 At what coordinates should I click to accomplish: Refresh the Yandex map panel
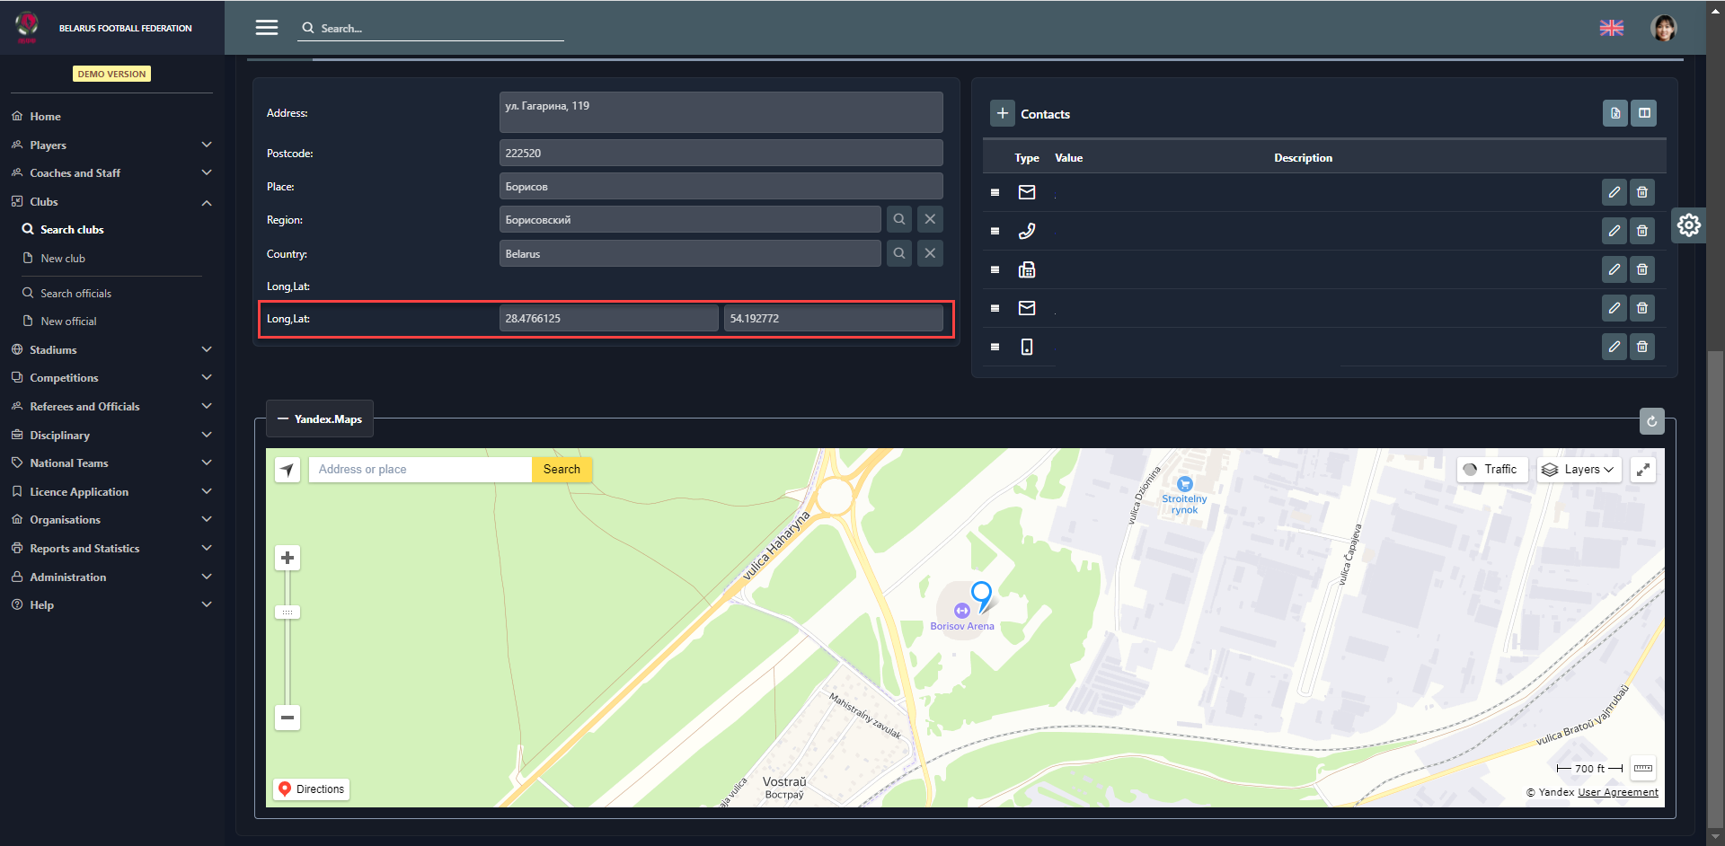pyautogui.click(x=1651, y=421)
